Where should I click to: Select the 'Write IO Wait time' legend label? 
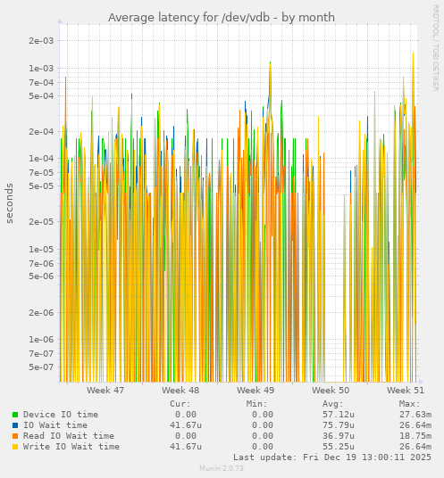71,447
